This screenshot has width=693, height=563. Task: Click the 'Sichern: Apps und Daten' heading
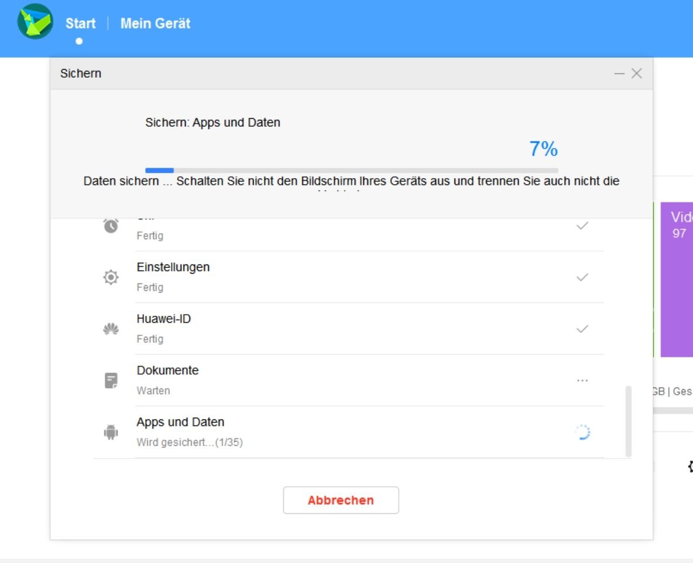coord(213,123)
